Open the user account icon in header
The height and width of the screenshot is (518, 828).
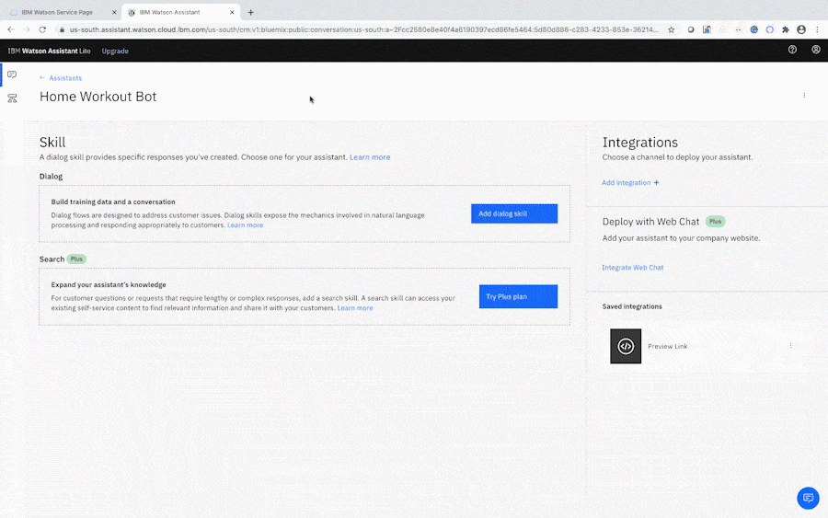816,50
